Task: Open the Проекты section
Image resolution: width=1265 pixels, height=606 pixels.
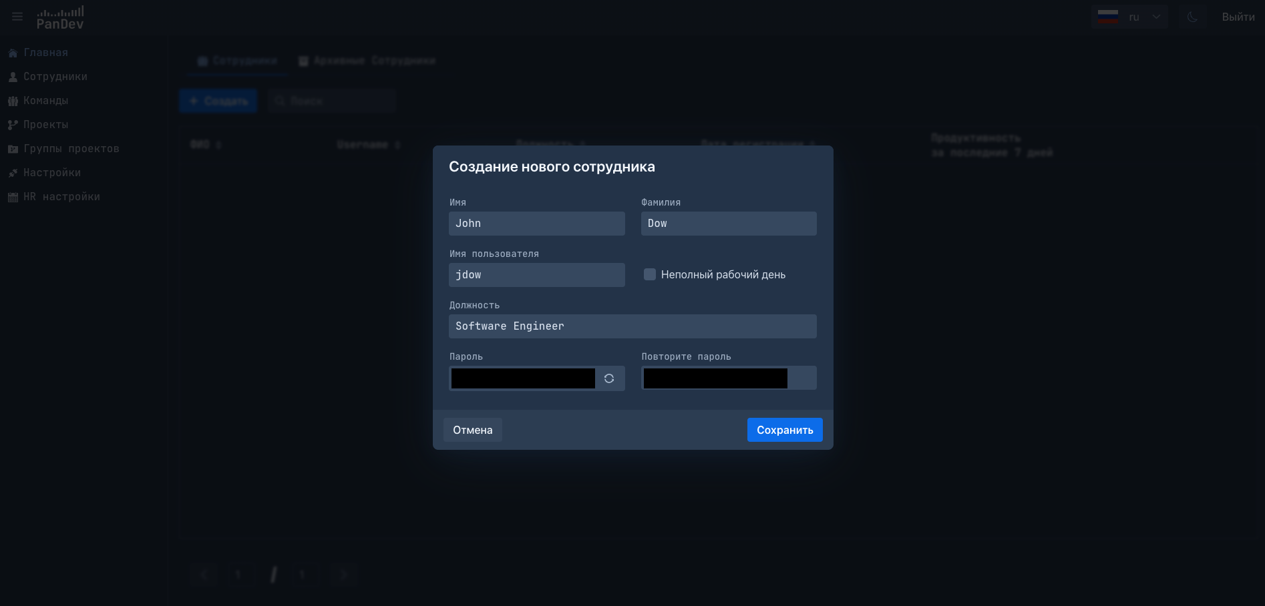Action: 45,124
